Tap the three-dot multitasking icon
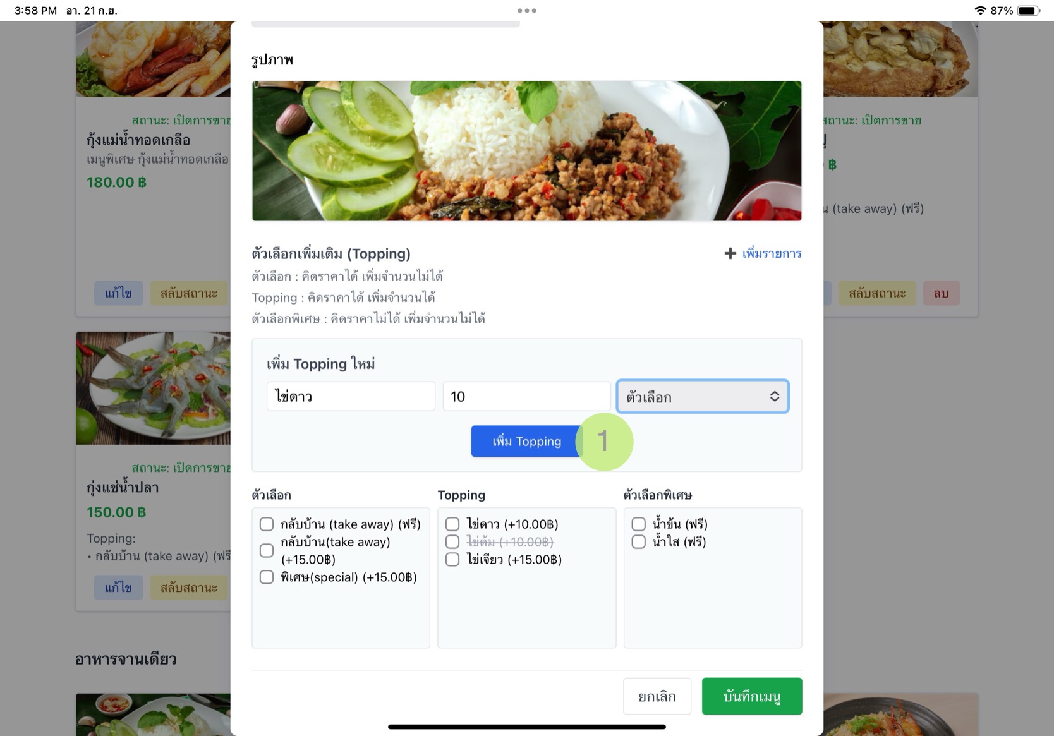The height and width of the screenshot is (736, 1054). click(x=526, y=11)
